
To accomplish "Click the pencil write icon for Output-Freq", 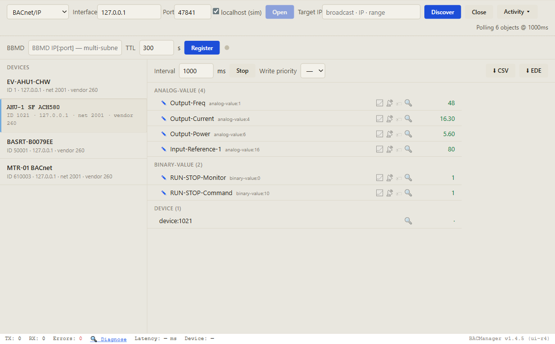I will 164,103.
